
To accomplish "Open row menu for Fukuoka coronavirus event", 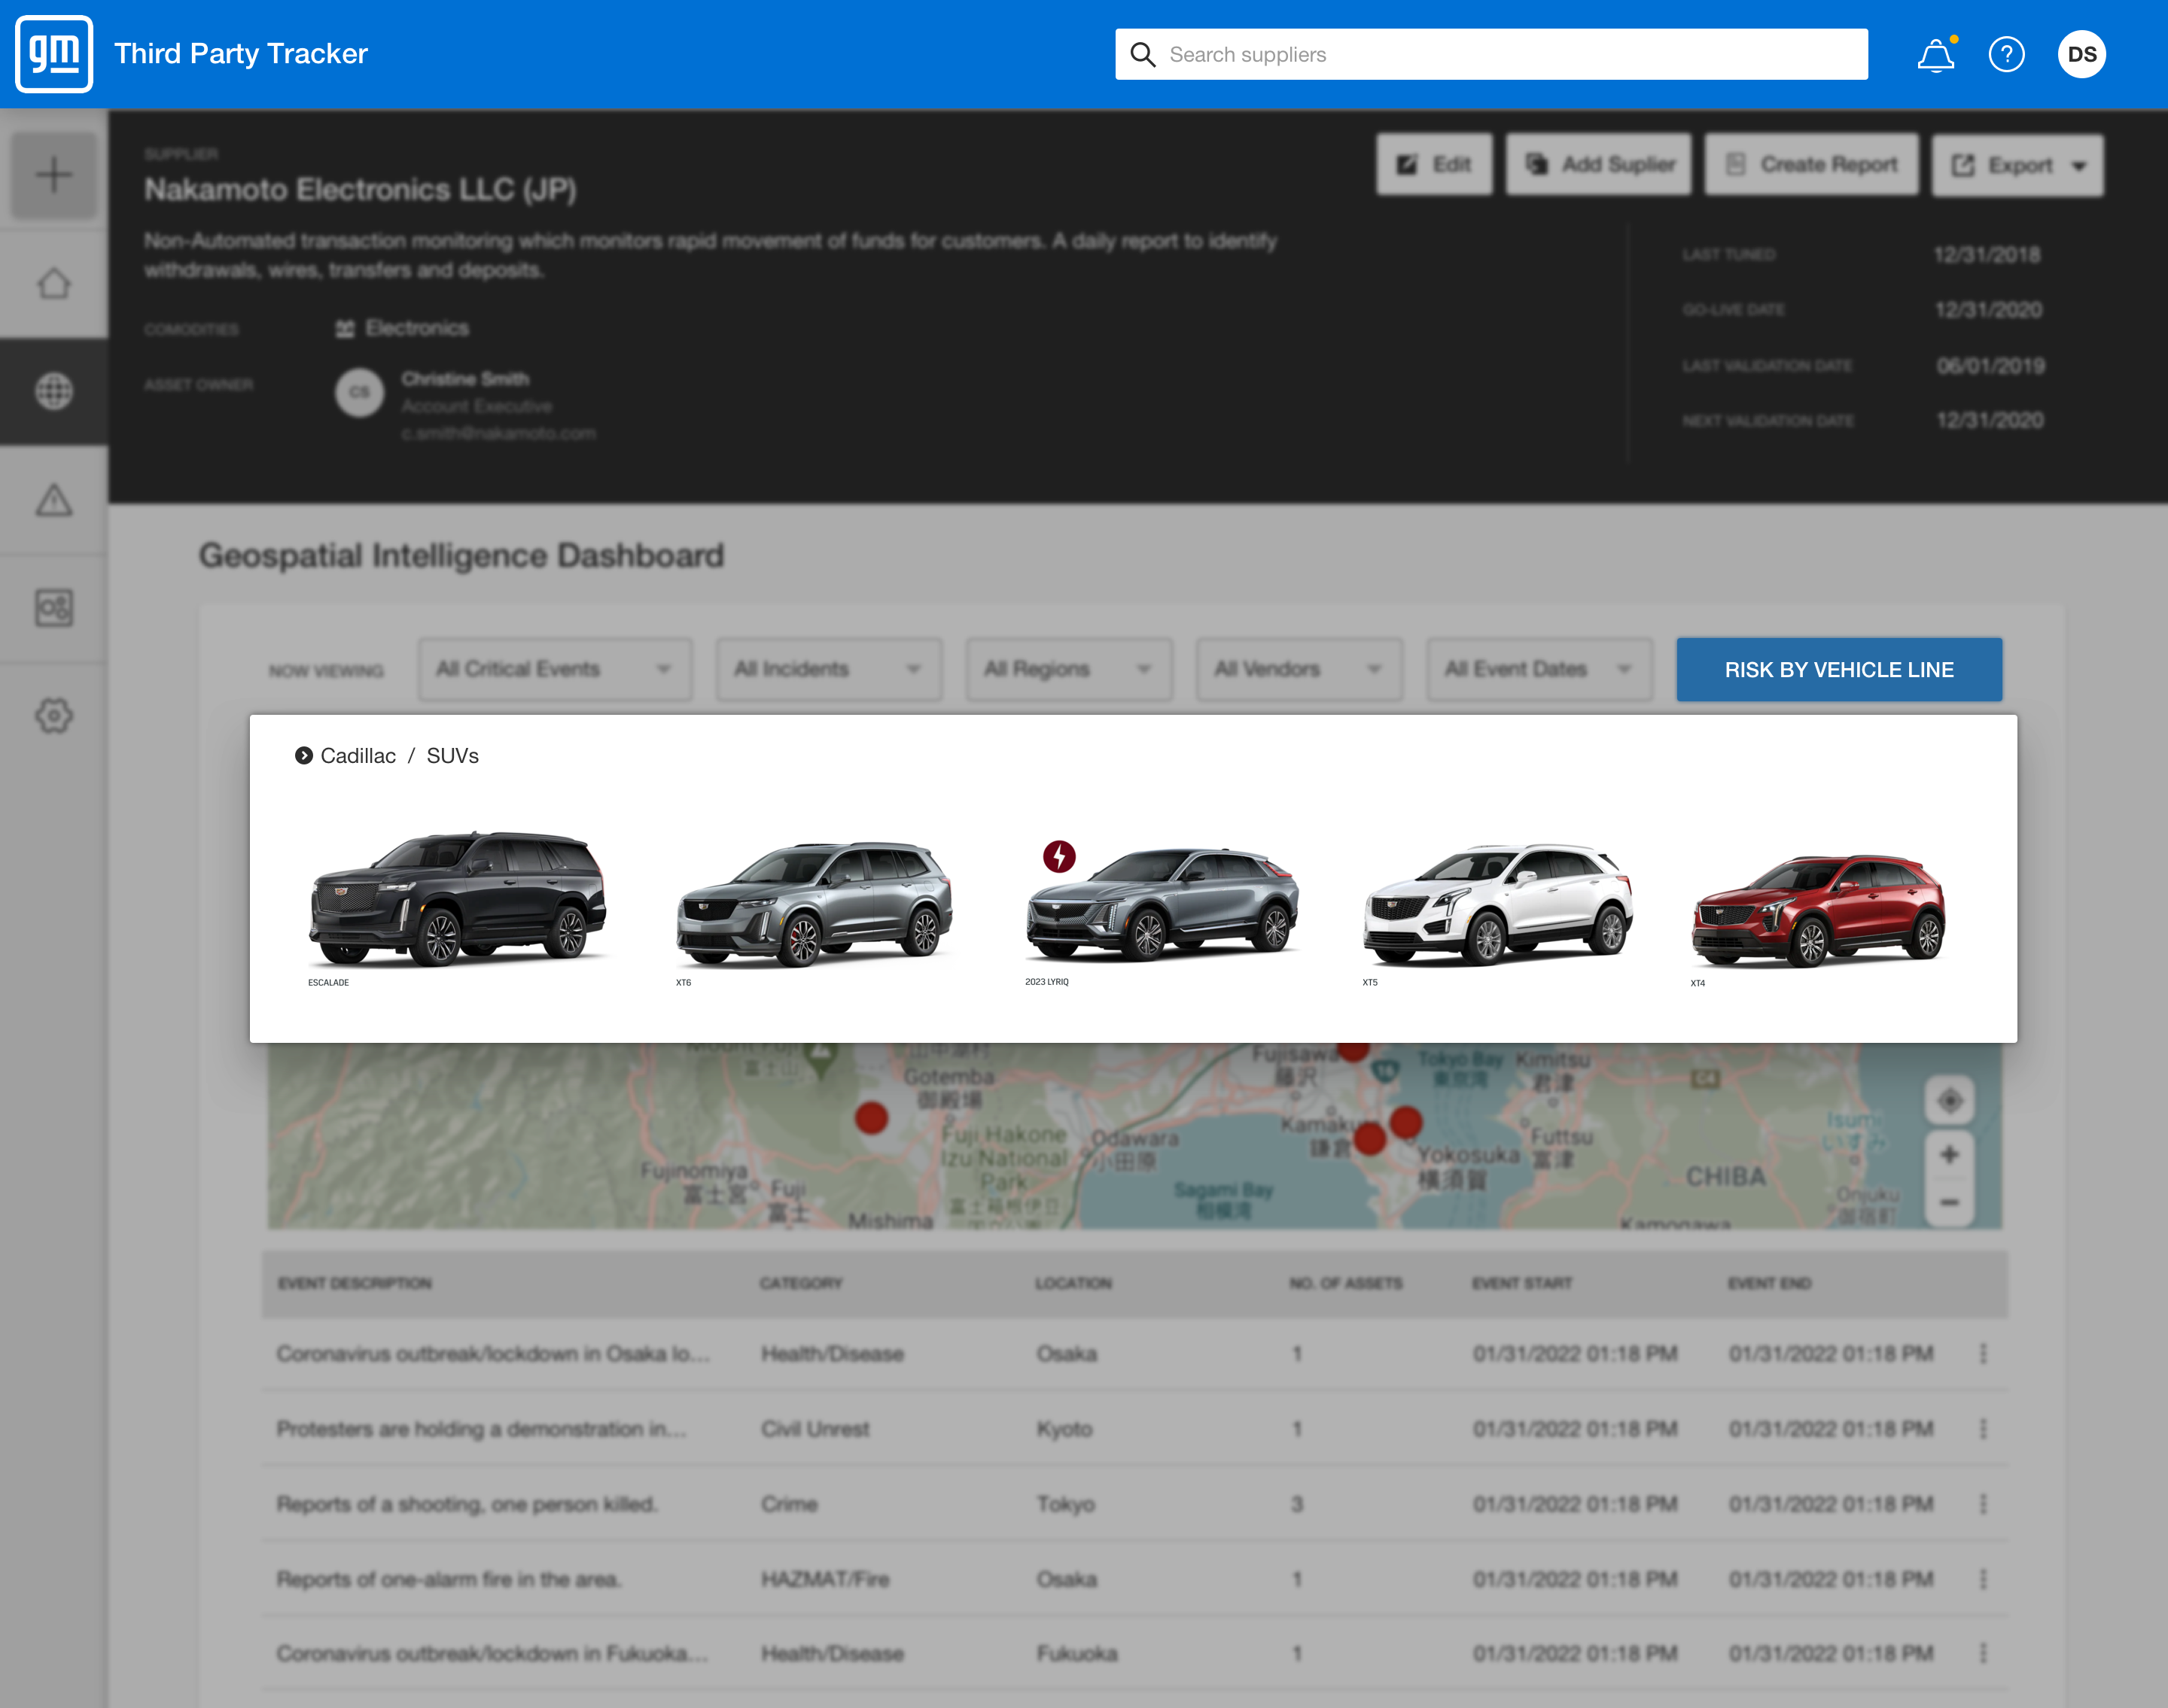I will coord(1983,1654).
